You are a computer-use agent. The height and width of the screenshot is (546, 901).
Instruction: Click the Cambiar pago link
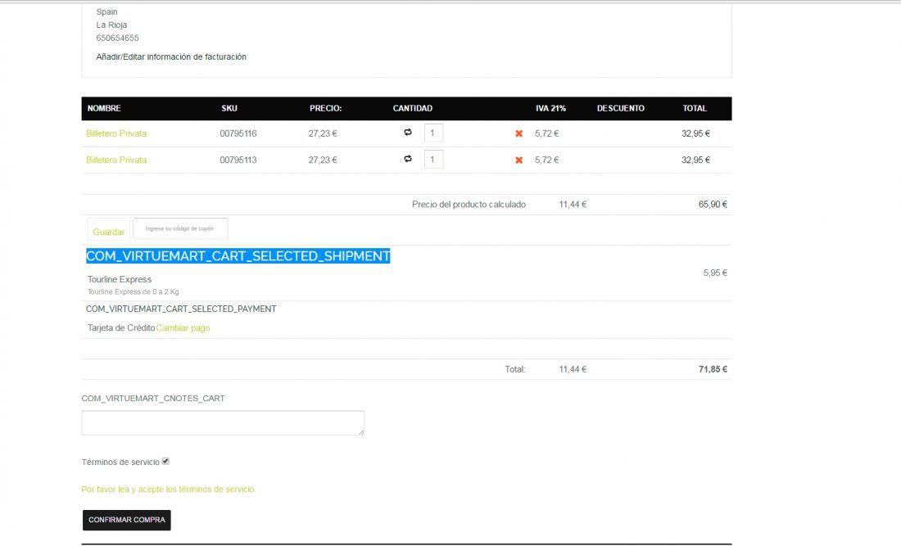(183, 327)
